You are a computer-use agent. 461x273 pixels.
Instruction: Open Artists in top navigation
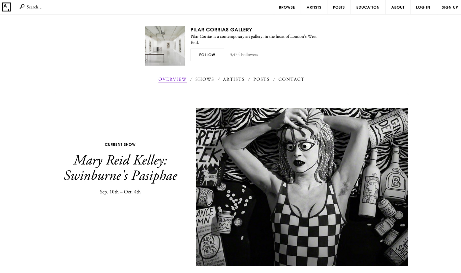(314, 7)
